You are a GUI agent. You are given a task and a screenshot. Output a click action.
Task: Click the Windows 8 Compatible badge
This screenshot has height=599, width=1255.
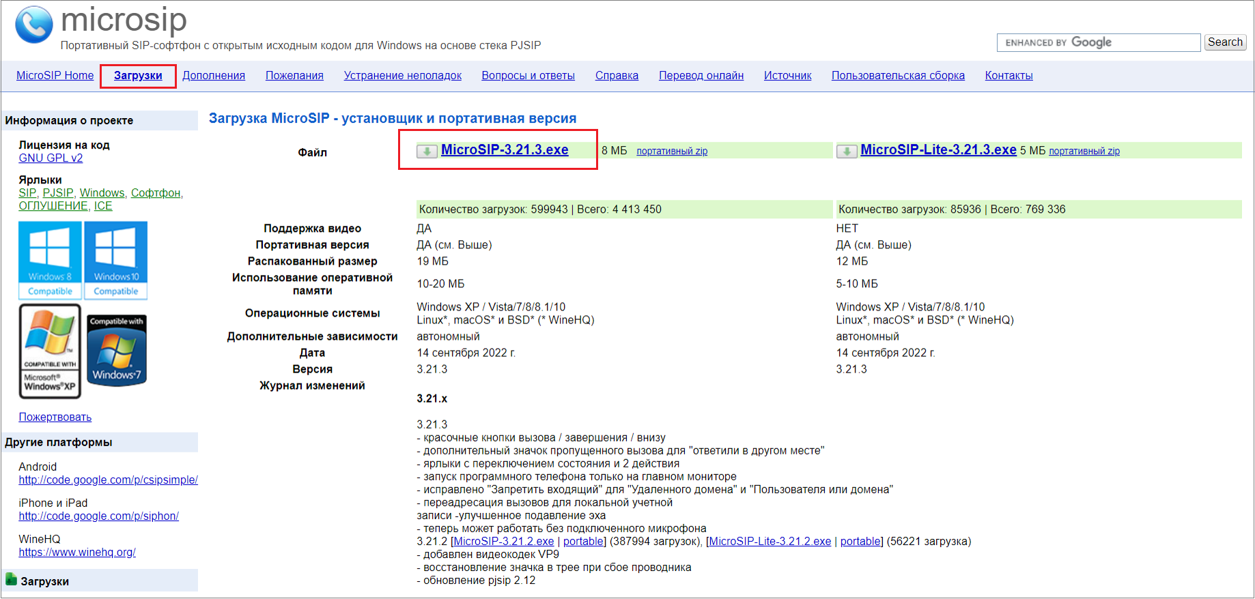point(50,260)
